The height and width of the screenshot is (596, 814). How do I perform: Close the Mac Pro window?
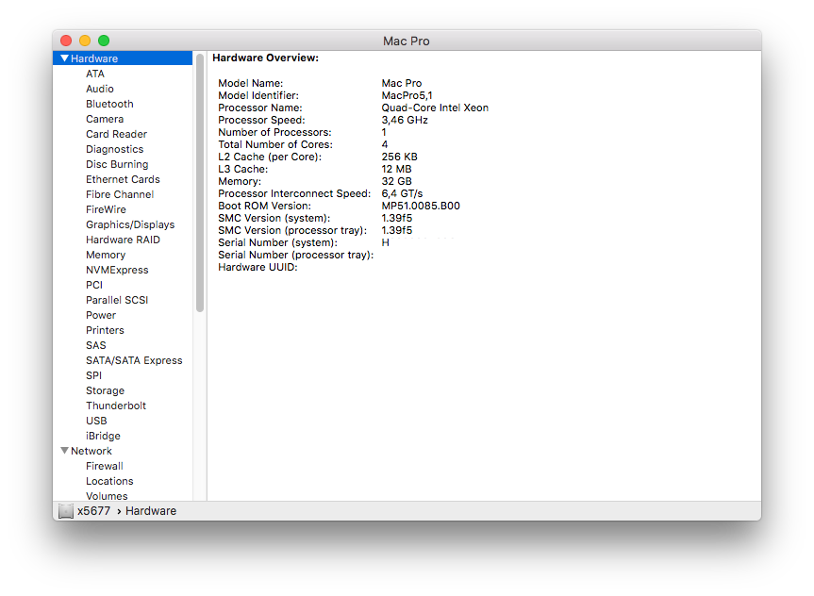click(x=66, y=41)
